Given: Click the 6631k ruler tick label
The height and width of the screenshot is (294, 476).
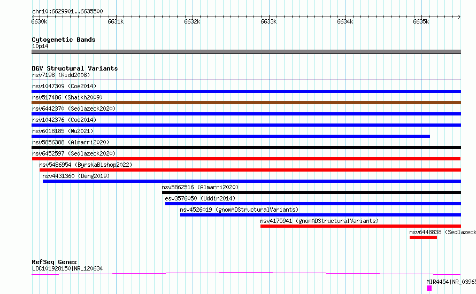Looking at the screenshot, I should point(116,21).
